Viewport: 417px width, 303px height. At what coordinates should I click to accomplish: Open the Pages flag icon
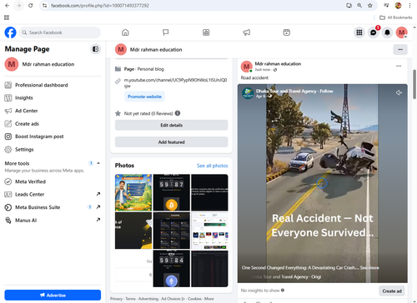(x=166, y=32)
